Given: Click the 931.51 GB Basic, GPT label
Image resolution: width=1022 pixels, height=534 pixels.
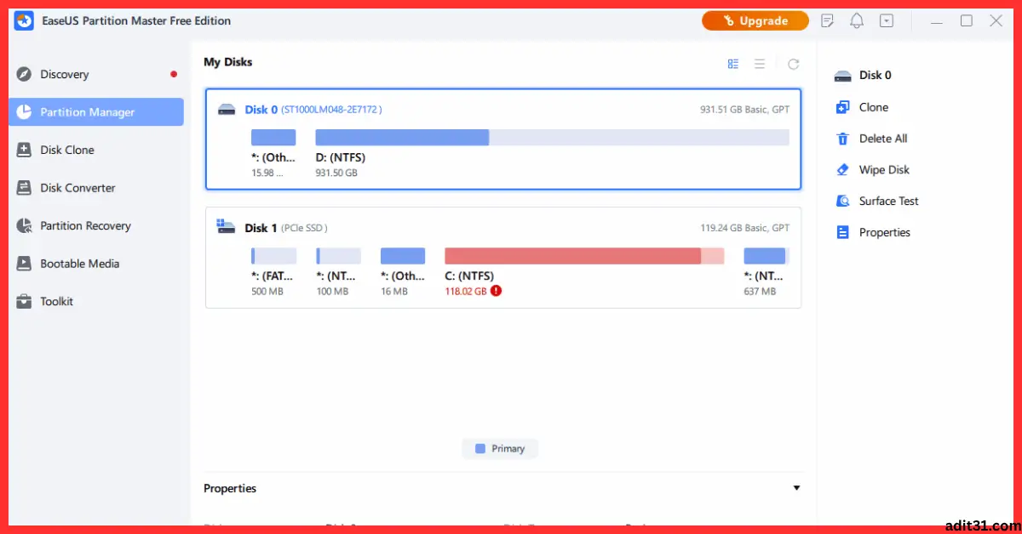Looking at the screenshot, I should point(744,110).
